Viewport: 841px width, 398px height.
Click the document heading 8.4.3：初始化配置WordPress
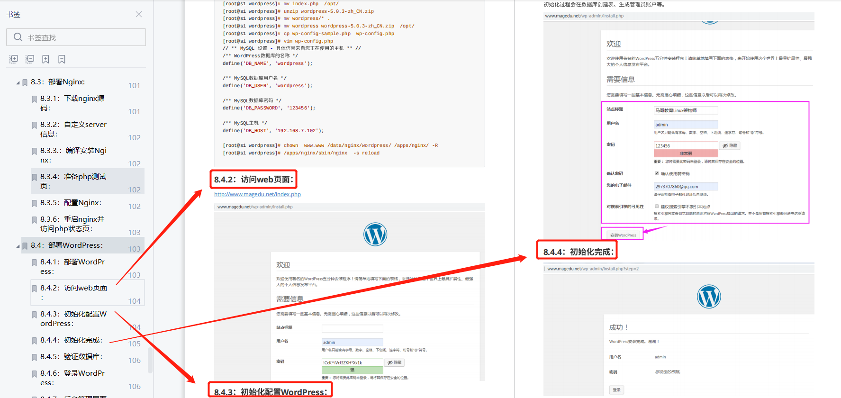tap(271, 392)
